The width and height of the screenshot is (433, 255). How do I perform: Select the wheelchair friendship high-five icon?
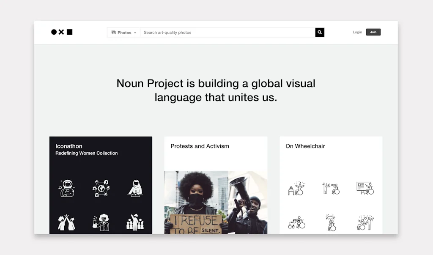365,221
